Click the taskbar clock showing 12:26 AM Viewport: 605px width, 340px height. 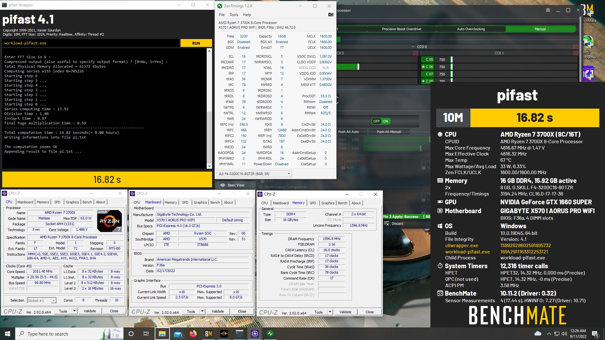coord(578,334)
